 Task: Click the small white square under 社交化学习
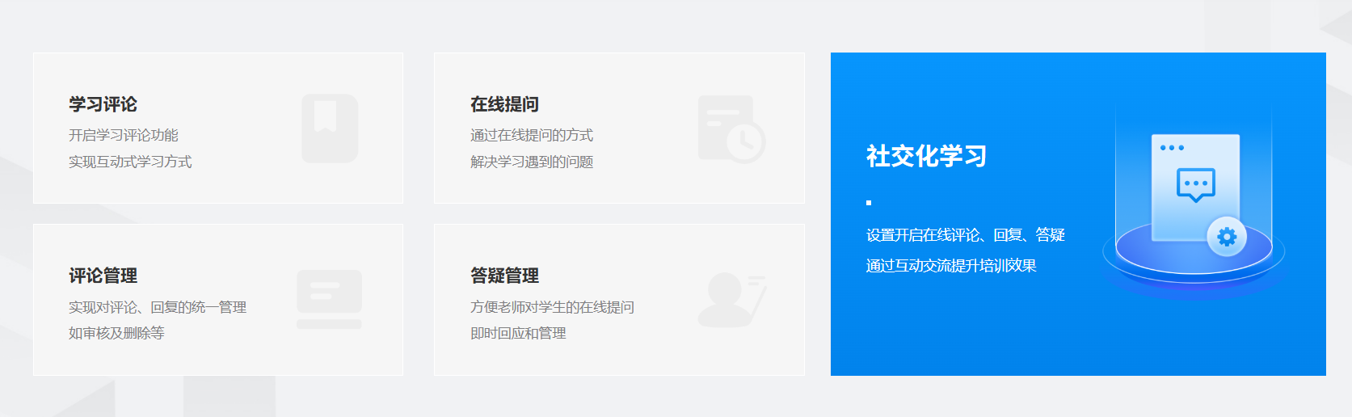point(869,203)
